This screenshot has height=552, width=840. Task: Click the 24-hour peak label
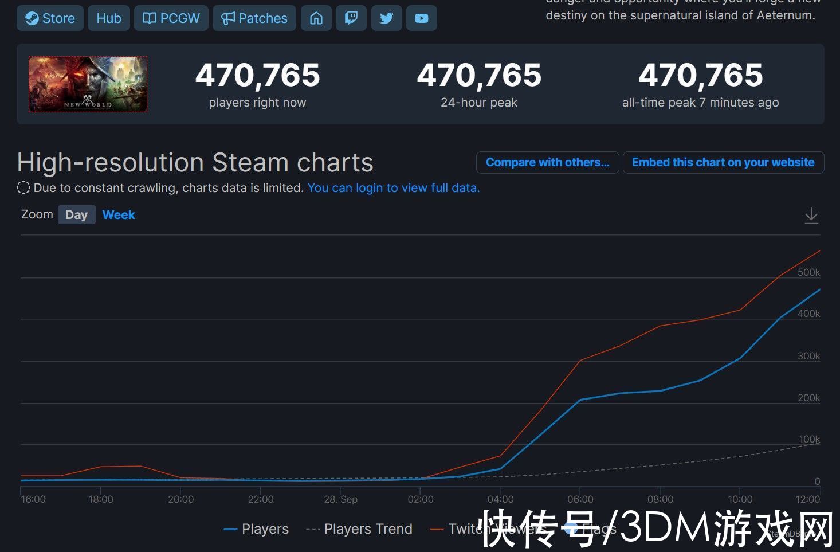(479, 103)
